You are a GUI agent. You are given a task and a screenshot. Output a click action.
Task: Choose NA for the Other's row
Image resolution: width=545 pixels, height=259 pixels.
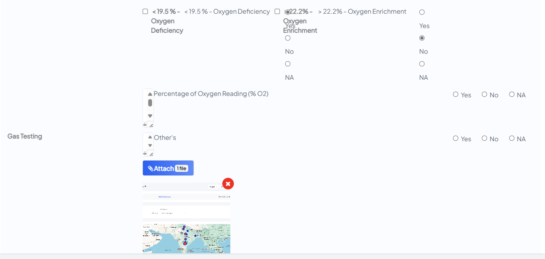tap(512, 138)
